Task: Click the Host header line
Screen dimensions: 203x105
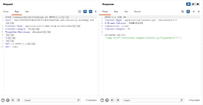Action: [x=50, y=20]
